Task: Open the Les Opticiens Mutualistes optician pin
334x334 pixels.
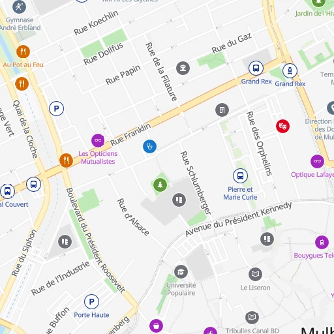Action: [98, 140]
